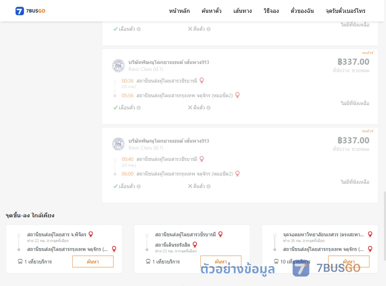The image size is (386, 286).
Task: Click info icon next to คืนตั๋ว in top partial card
Action: (x=208, y=29)
